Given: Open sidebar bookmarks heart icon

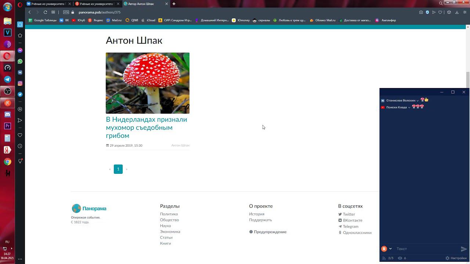Looking at the screenshot, I should [20, 135].
